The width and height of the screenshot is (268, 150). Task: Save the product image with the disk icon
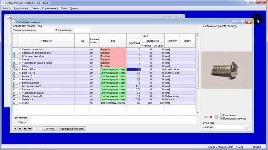[x=216, y=117]
